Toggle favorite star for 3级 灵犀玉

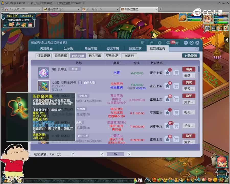coord(167,73)
